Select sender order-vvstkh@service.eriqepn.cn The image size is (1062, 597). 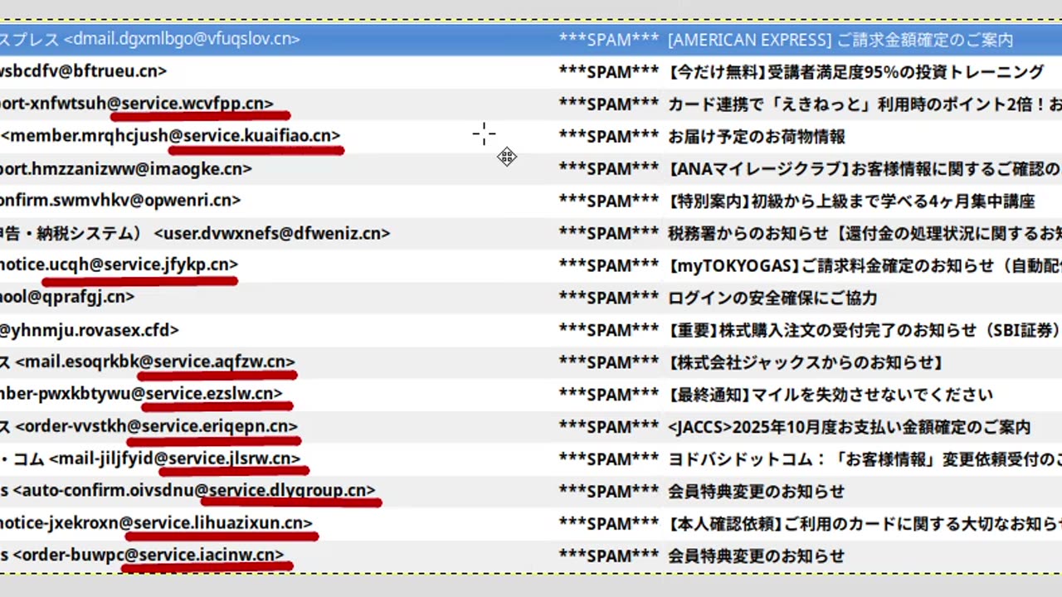tap(156, 426)
